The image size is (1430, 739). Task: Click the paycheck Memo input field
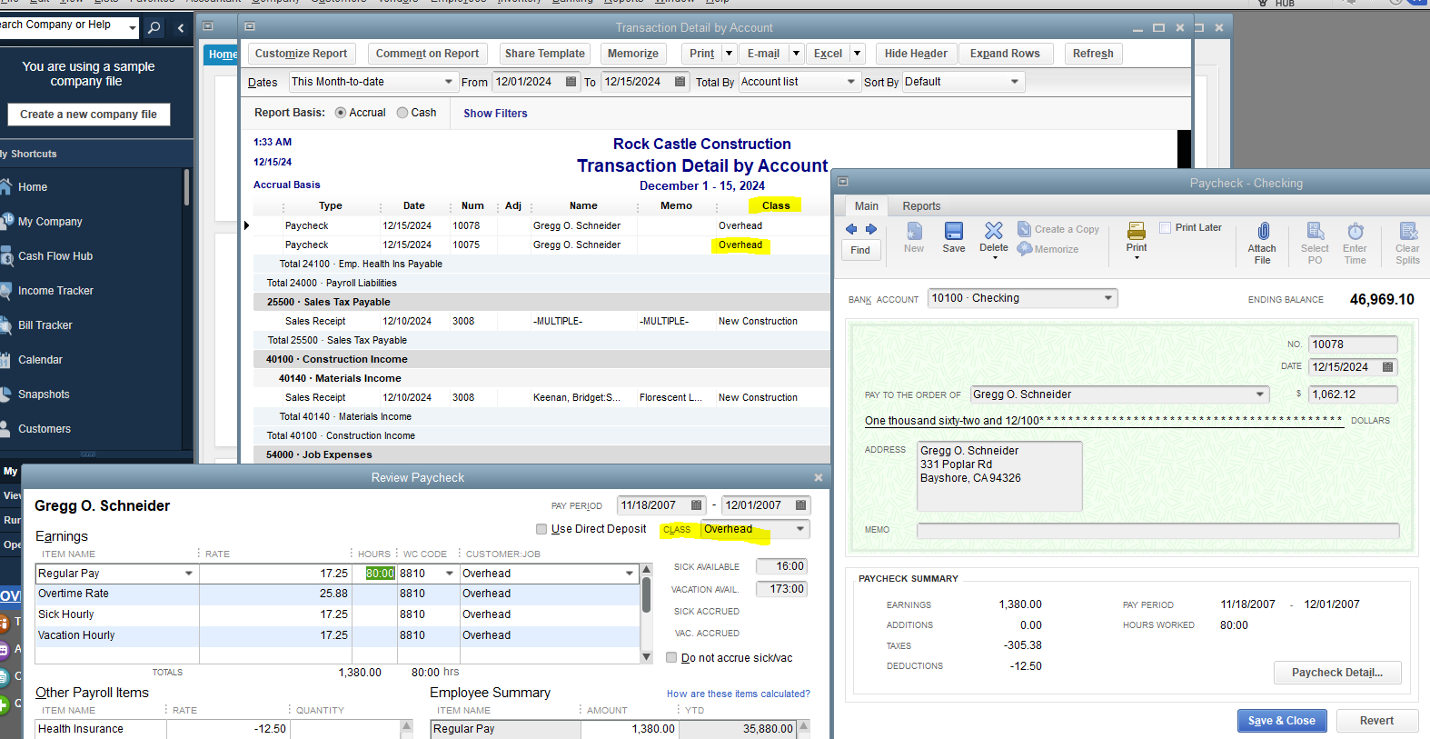point(1157,530)
